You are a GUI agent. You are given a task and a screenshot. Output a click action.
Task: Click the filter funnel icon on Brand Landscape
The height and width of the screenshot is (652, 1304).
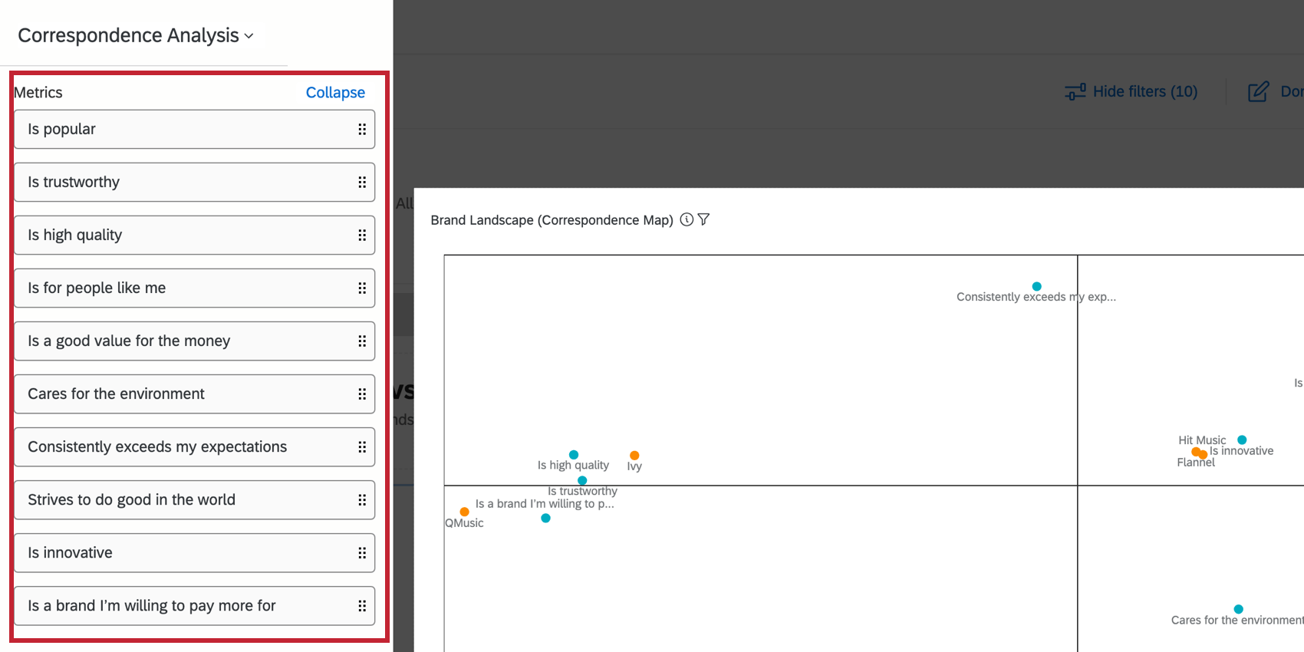point(703,219)
